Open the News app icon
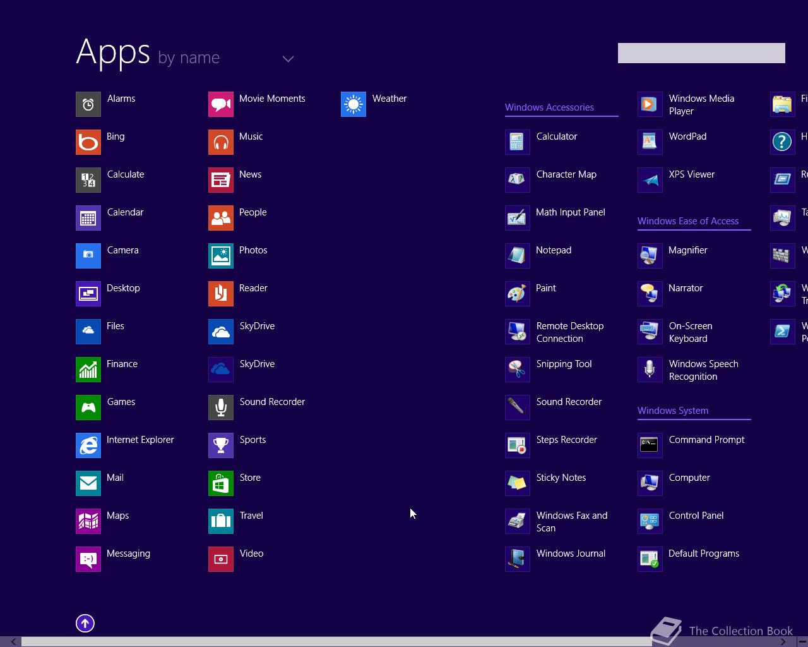 (x=221, y=180)
